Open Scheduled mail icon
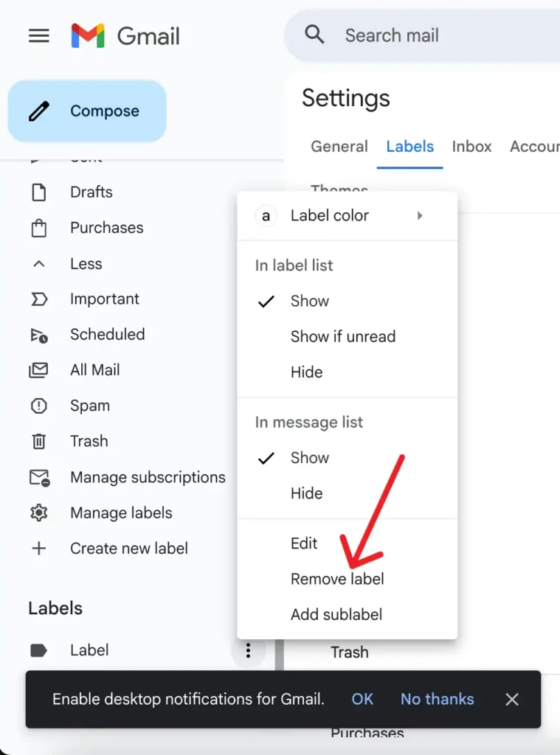The image size is (560, 755). pos(38,335)
